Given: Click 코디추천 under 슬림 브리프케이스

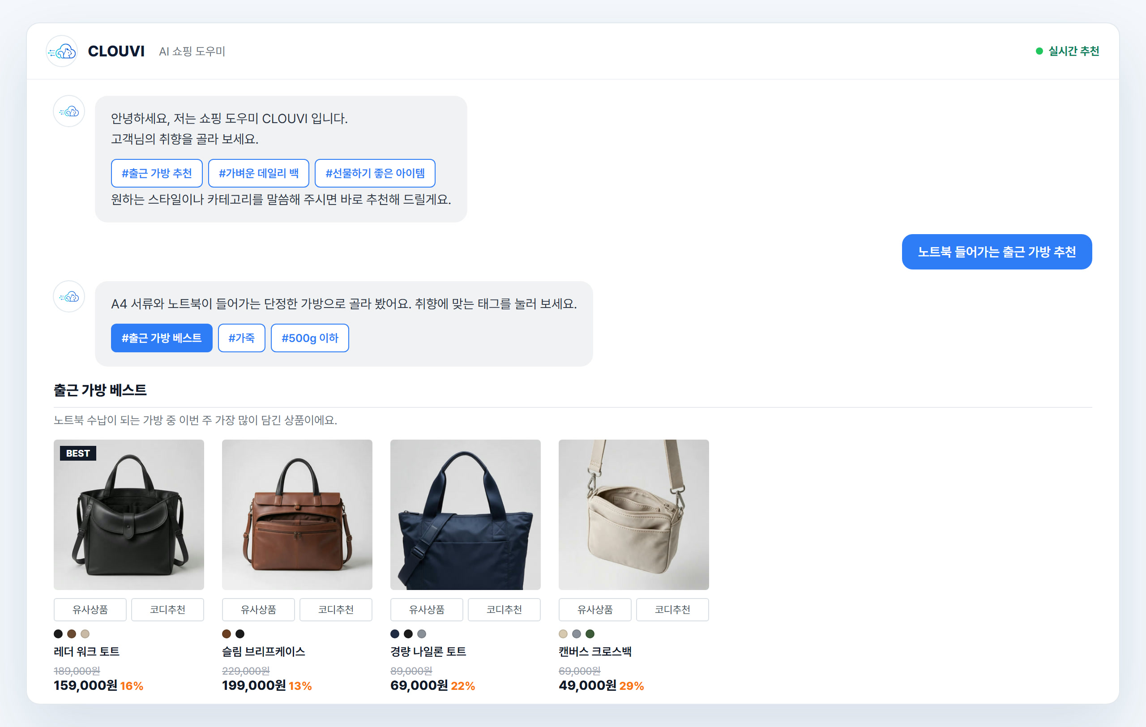Looking at the screenshot, I should [336, 609].
